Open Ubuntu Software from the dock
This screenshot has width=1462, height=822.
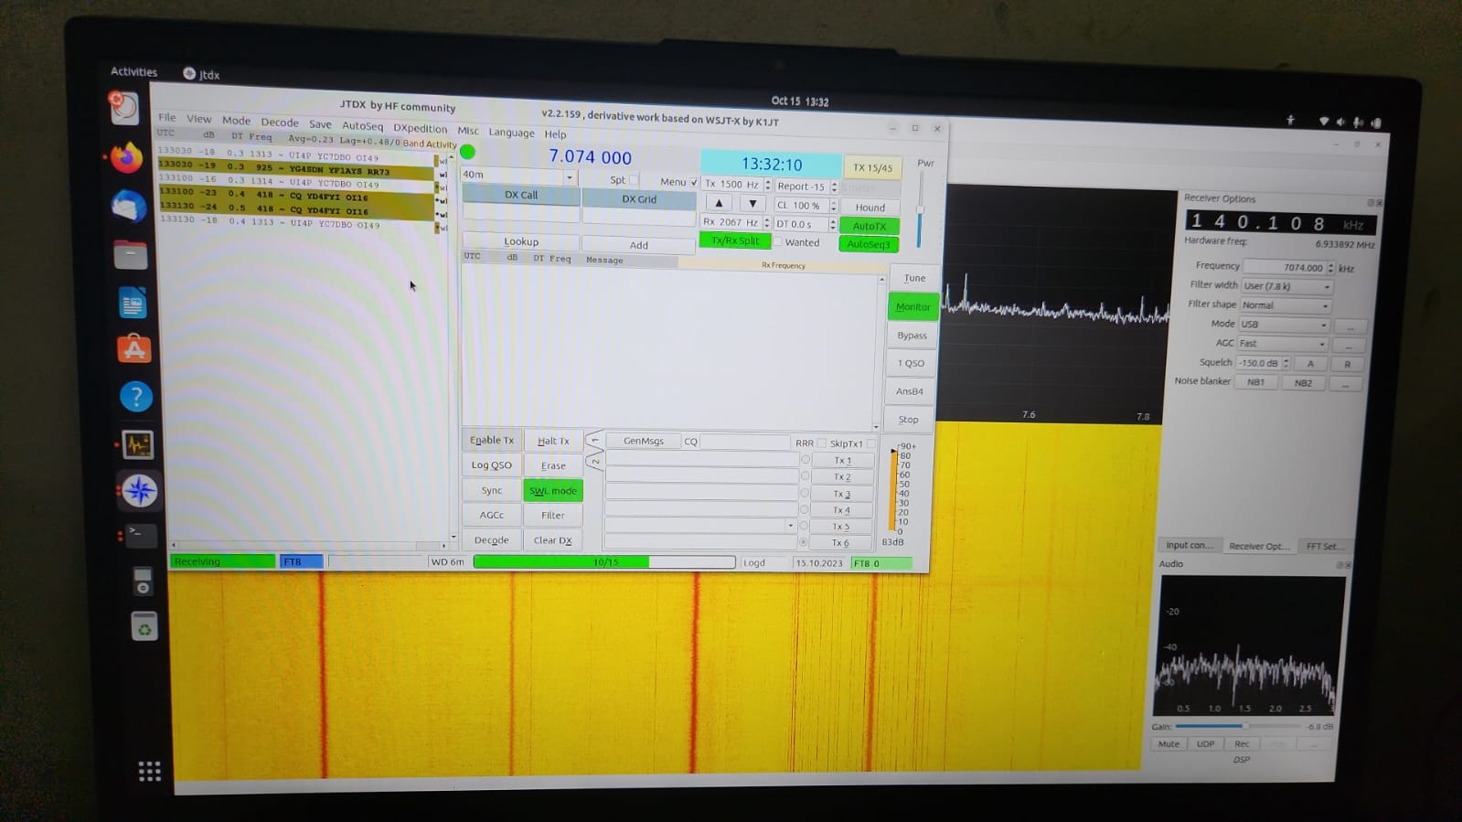click(x=134, y=349)
